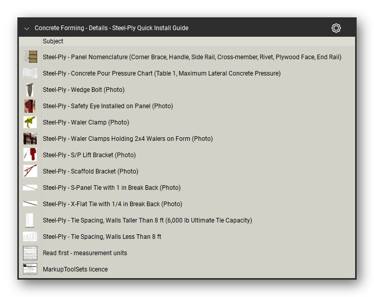Screen dimensions: 374x297
Task: Choose the Tie Spacing Walls Taller Than 8 ft icon
Action: 30,220
